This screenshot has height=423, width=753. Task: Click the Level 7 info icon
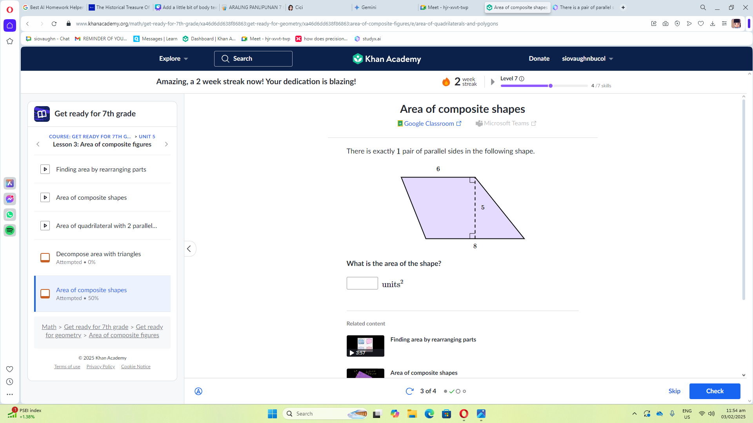(522, 79)
